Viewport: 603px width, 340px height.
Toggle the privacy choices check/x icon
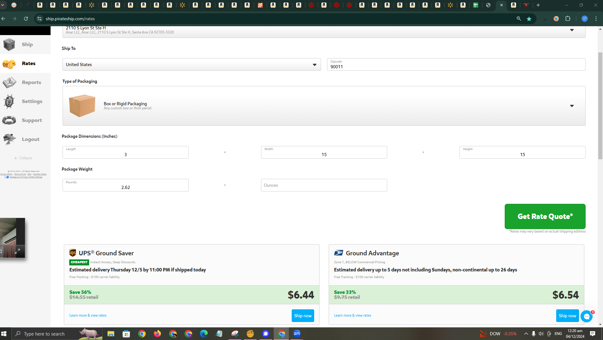tap(7, 177)
